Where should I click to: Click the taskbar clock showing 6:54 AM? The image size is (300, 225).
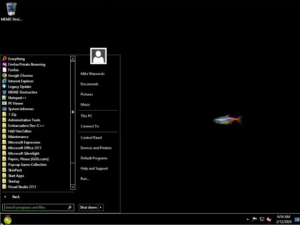pos(284,219)
